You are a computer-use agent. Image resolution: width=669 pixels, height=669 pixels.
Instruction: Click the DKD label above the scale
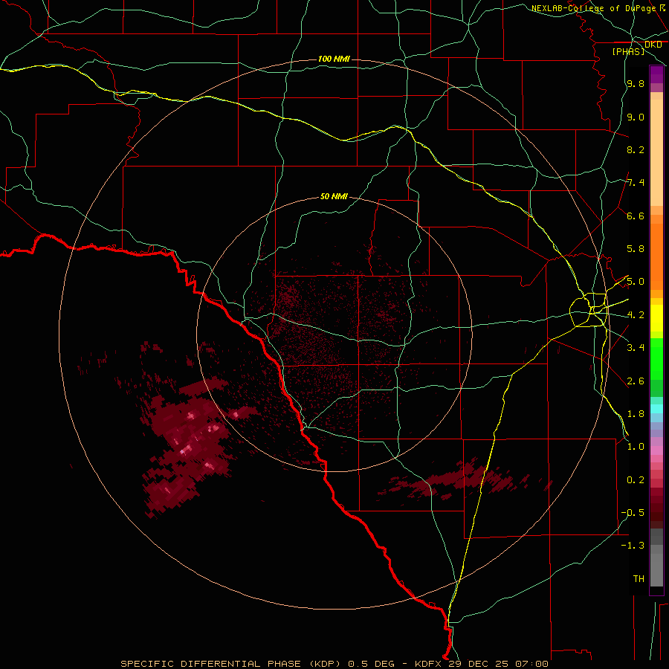pyautogui.click(x=653, y=45)
